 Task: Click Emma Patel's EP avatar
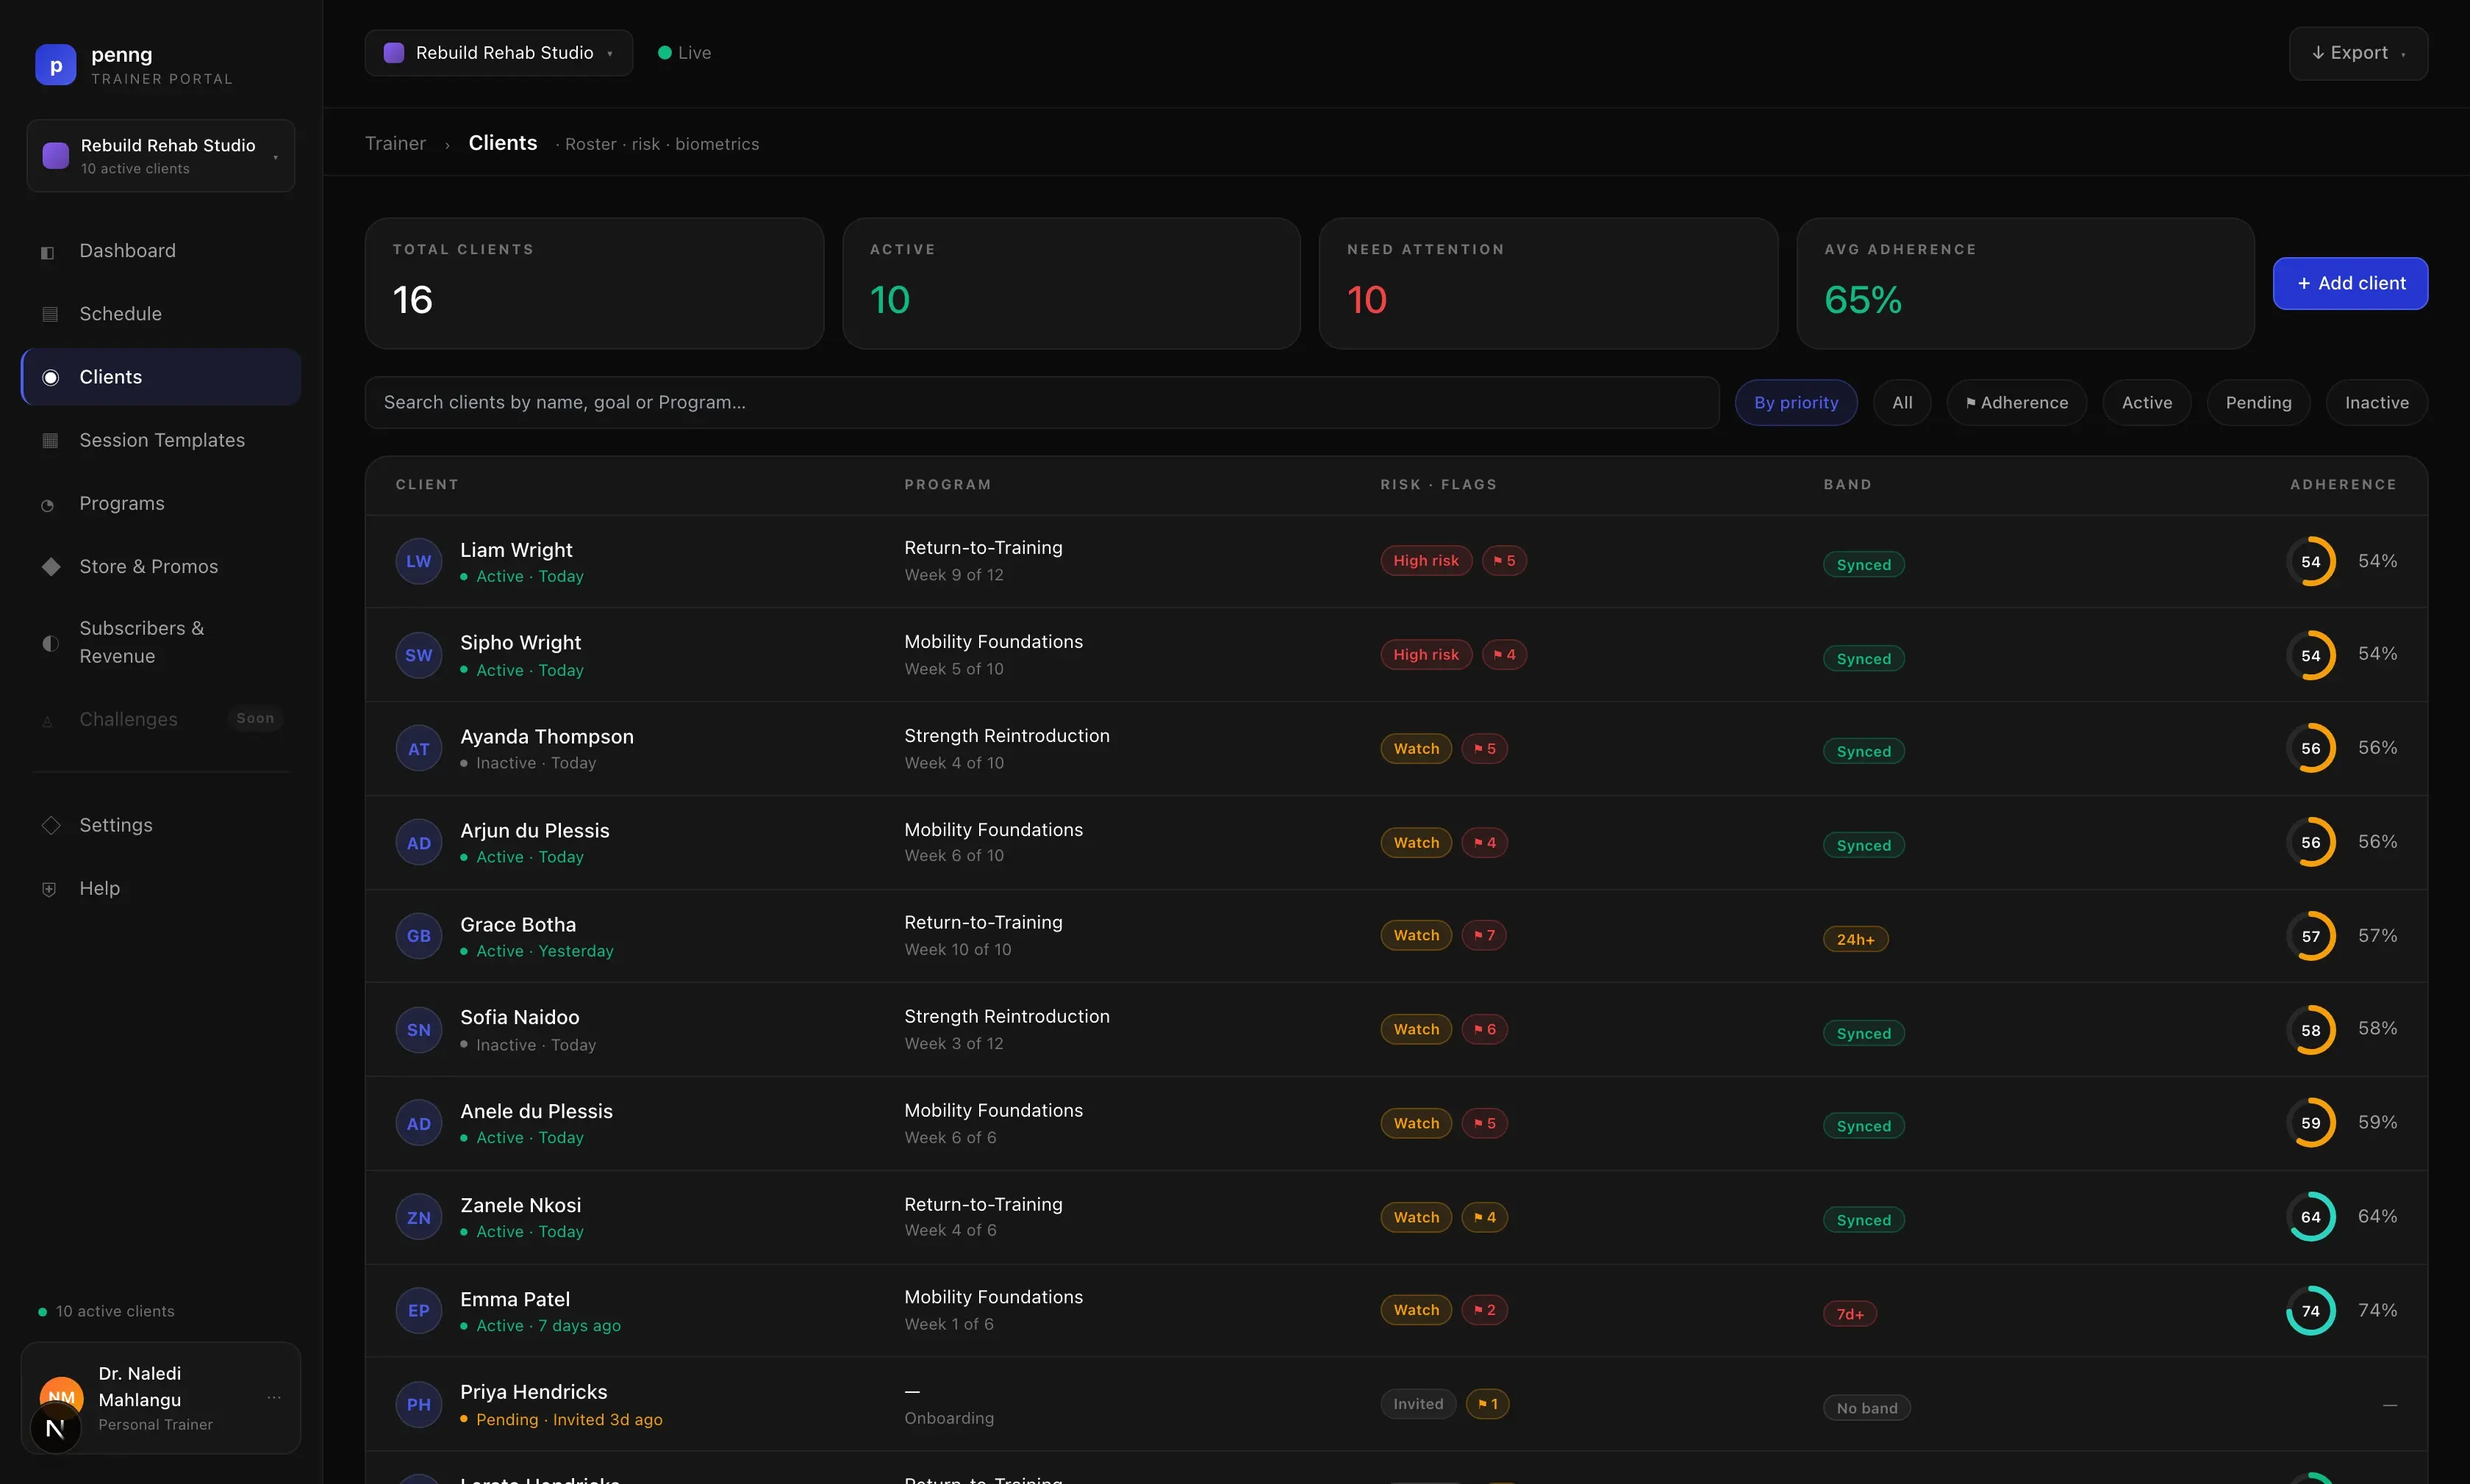click(418, 1311)
